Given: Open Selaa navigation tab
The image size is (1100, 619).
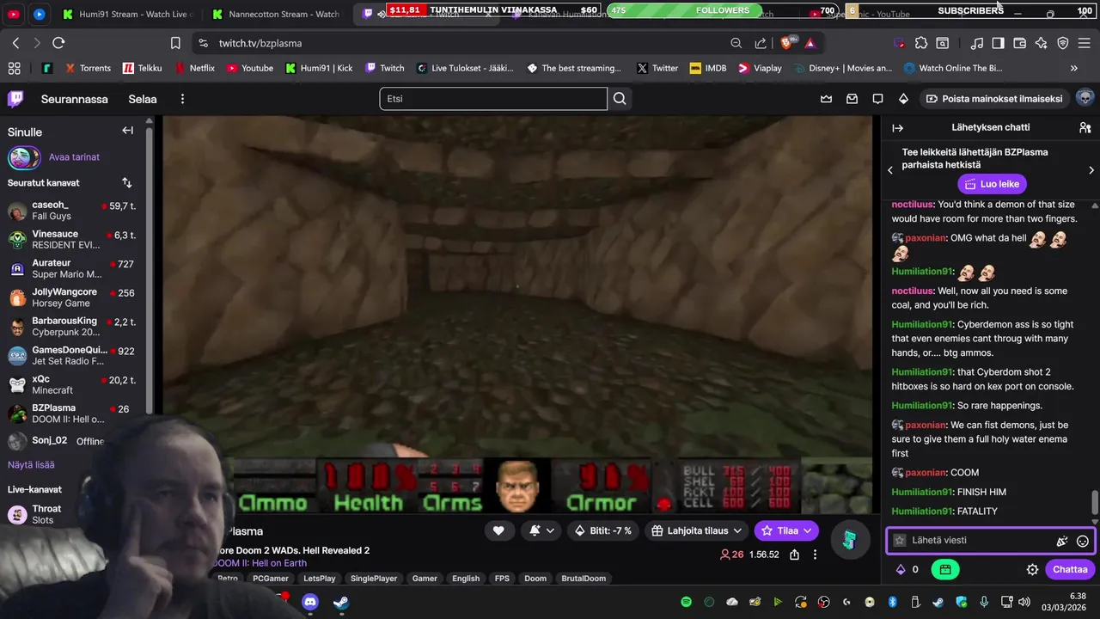Looking at the screenshot, I should (x=143, y=99).
